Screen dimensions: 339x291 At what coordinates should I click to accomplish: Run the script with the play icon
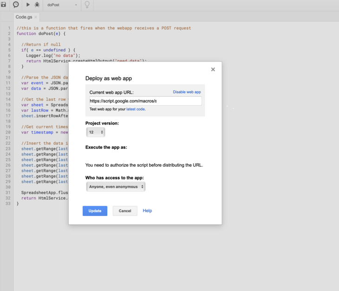point(28,5)
